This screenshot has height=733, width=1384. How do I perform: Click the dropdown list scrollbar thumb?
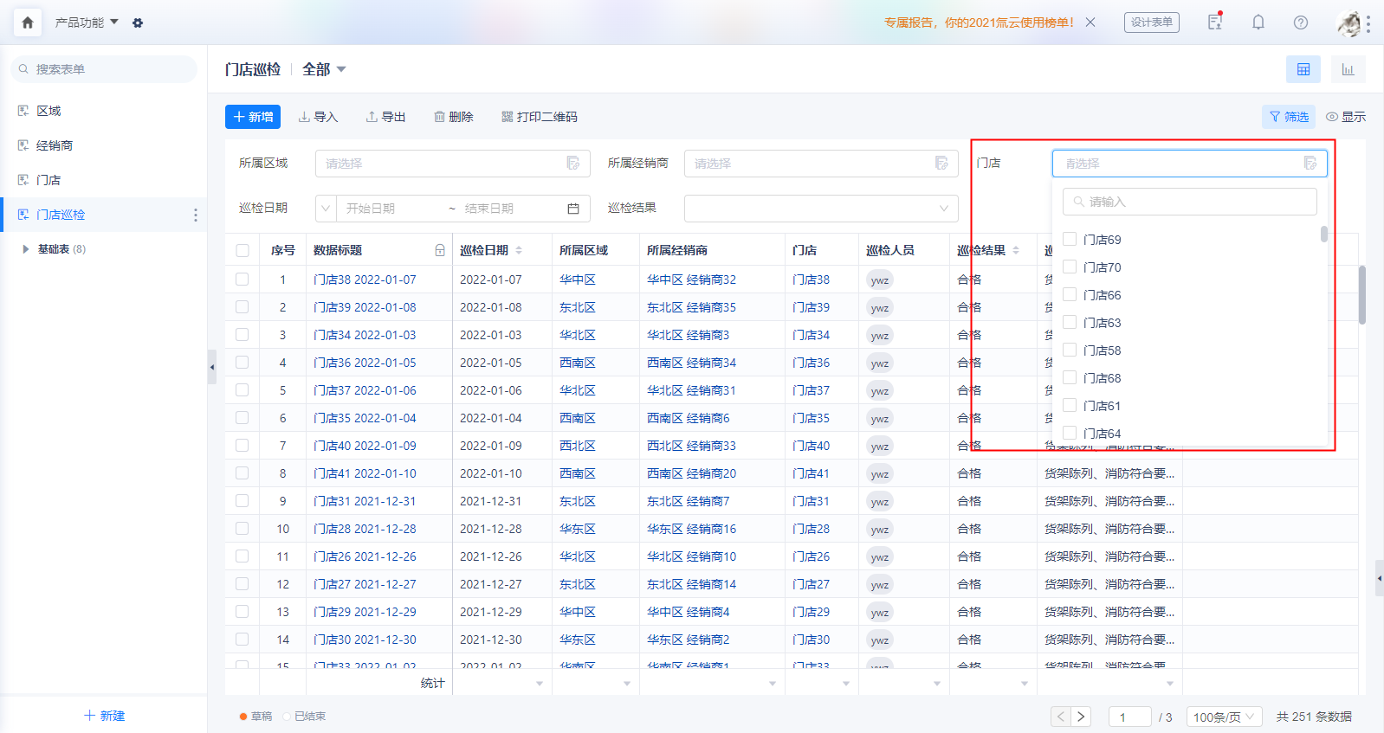pos(1324,235)
